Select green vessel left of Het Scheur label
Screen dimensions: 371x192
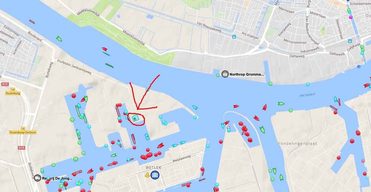[x=281, y=104]
